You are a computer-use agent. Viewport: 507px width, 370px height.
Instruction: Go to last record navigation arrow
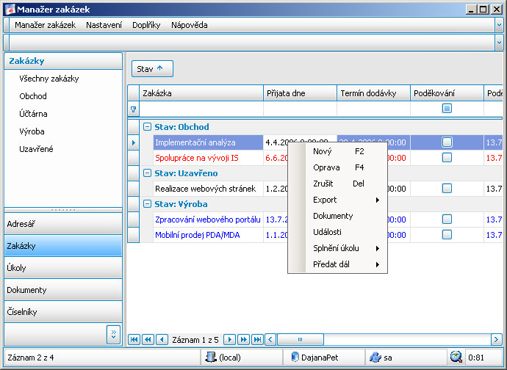pos(257,340)
